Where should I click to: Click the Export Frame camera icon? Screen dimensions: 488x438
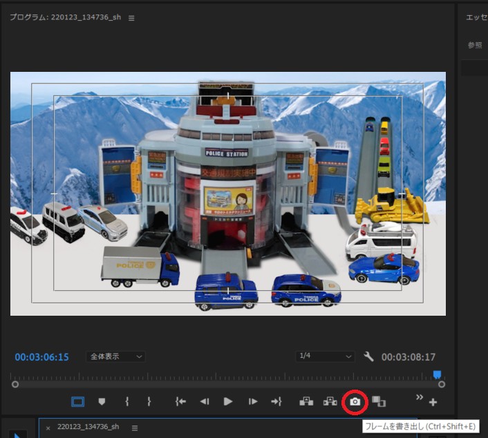355,401
